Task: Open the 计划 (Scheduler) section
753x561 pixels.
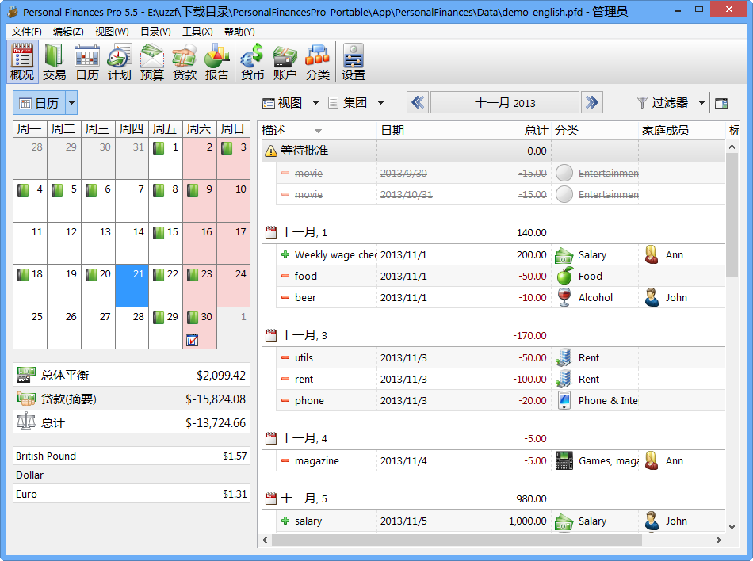Action: pyautogui.click(x=119, y=61)
